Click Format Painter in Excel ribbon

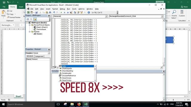coord(14,18)
